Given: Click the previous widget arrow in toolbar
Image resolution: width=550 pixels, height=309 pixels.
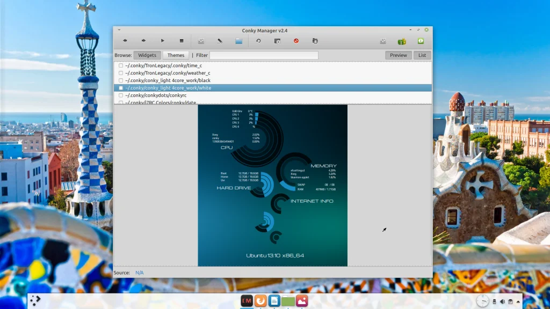Looking at the screenshot, I should point(125,41).
